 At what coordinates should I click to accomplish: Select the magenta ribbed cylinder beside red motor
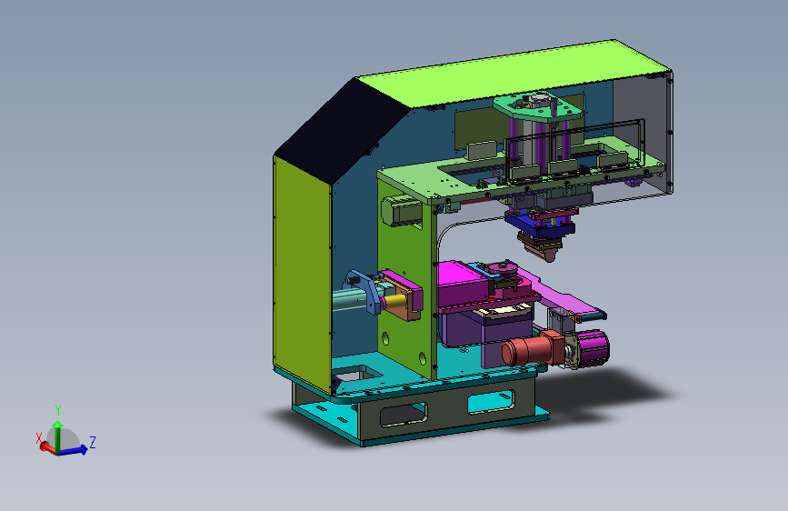(x=592, y=348)
